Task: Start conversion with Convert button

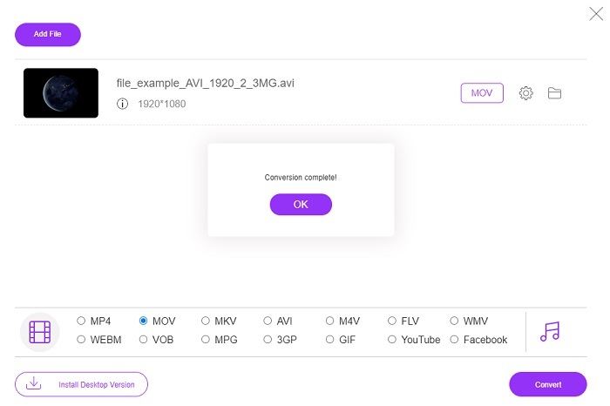Action: 548,384
